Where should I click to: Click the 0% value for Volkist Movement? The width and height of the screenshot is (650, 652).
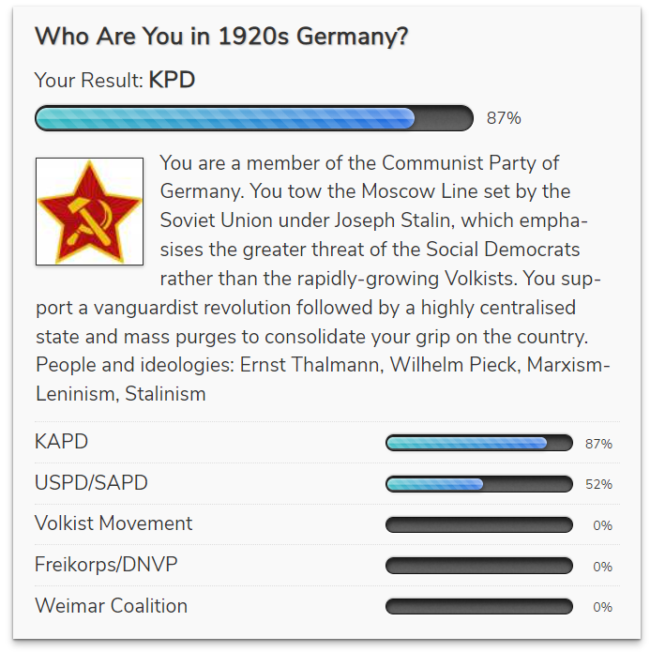[602, 526]
